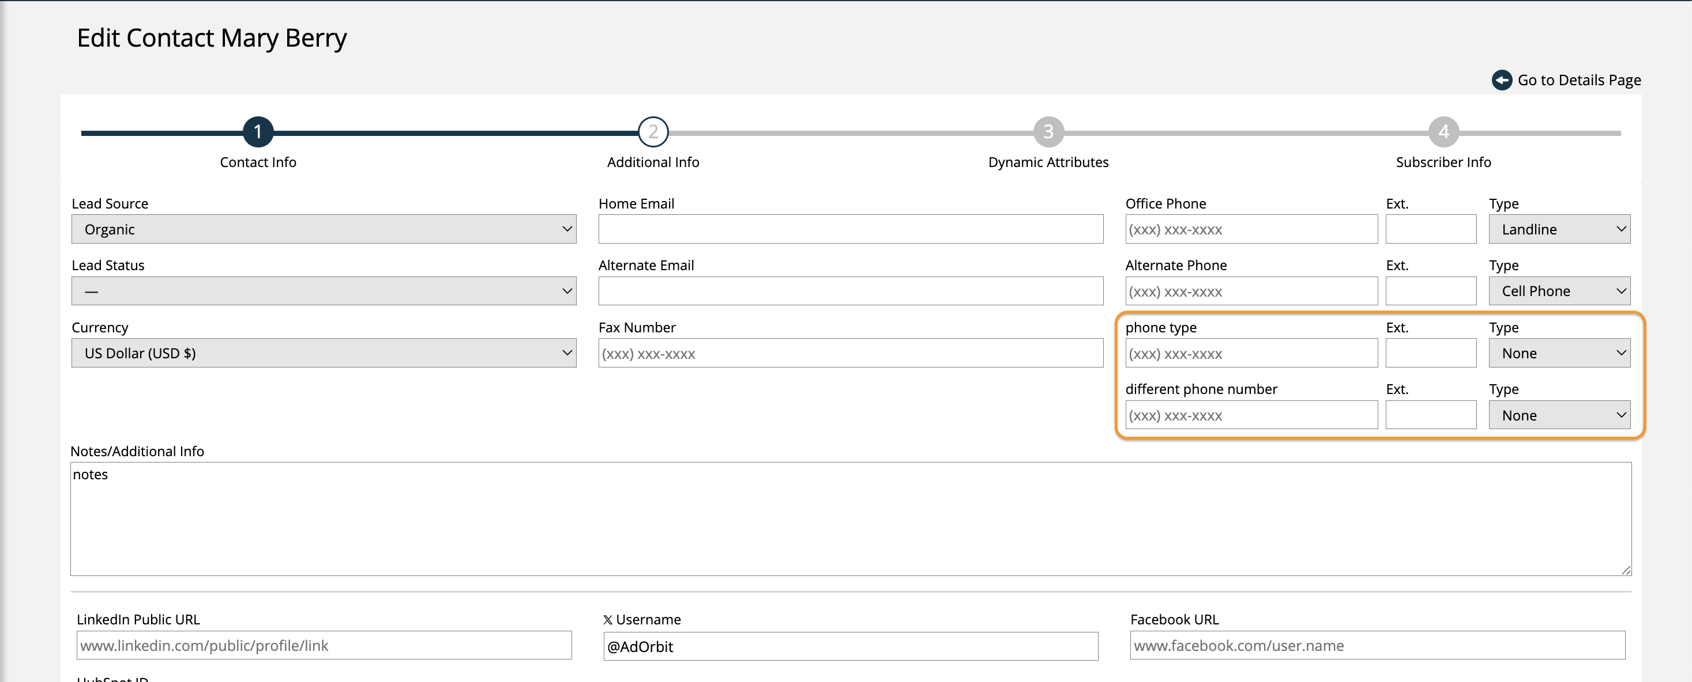Viewport: 1692px width, 682px height.
Task: Jump to step 3 Dynamic Attributes circle
Action: click(1048, 132)
